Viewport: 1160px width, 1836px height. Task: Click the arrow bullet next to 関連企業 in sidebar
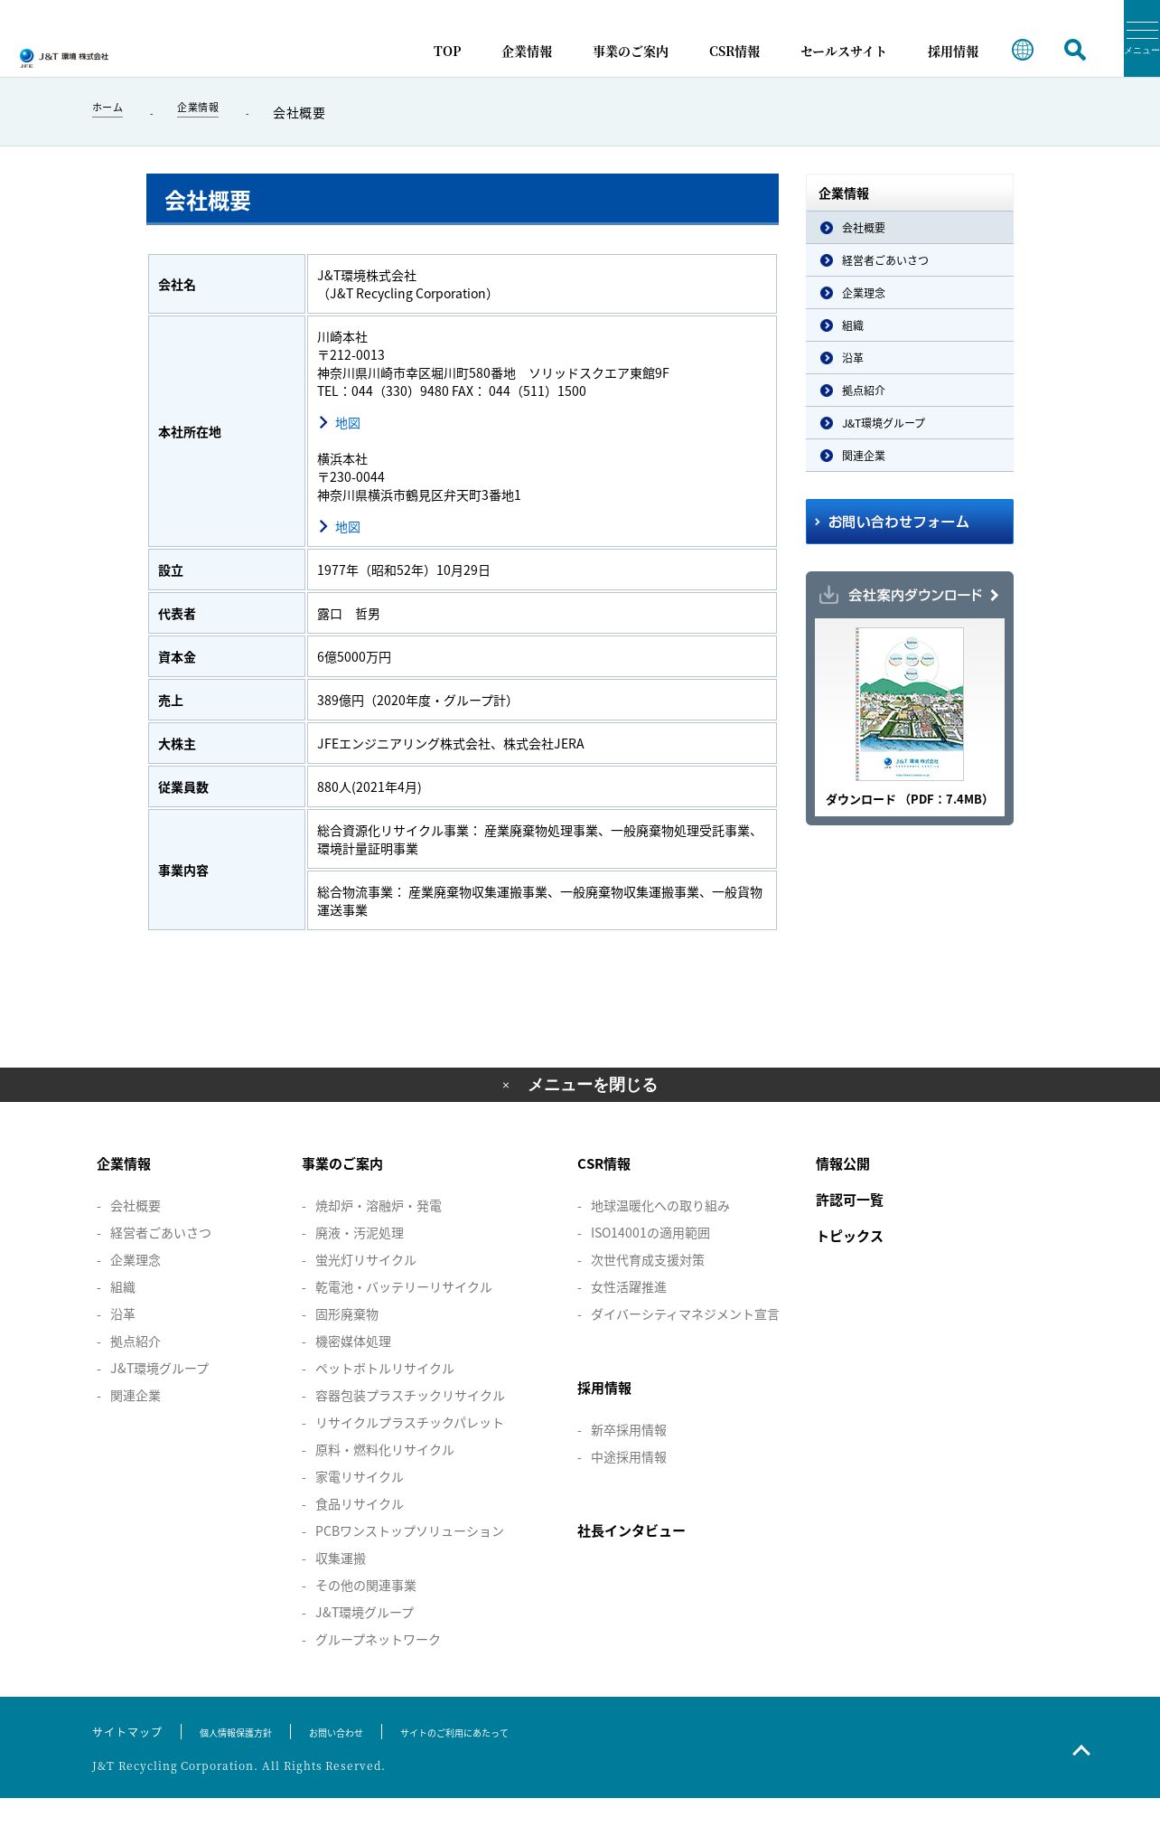point(827,456)
